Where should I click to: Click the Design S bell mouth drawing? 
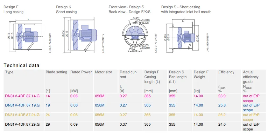(184, 35)
